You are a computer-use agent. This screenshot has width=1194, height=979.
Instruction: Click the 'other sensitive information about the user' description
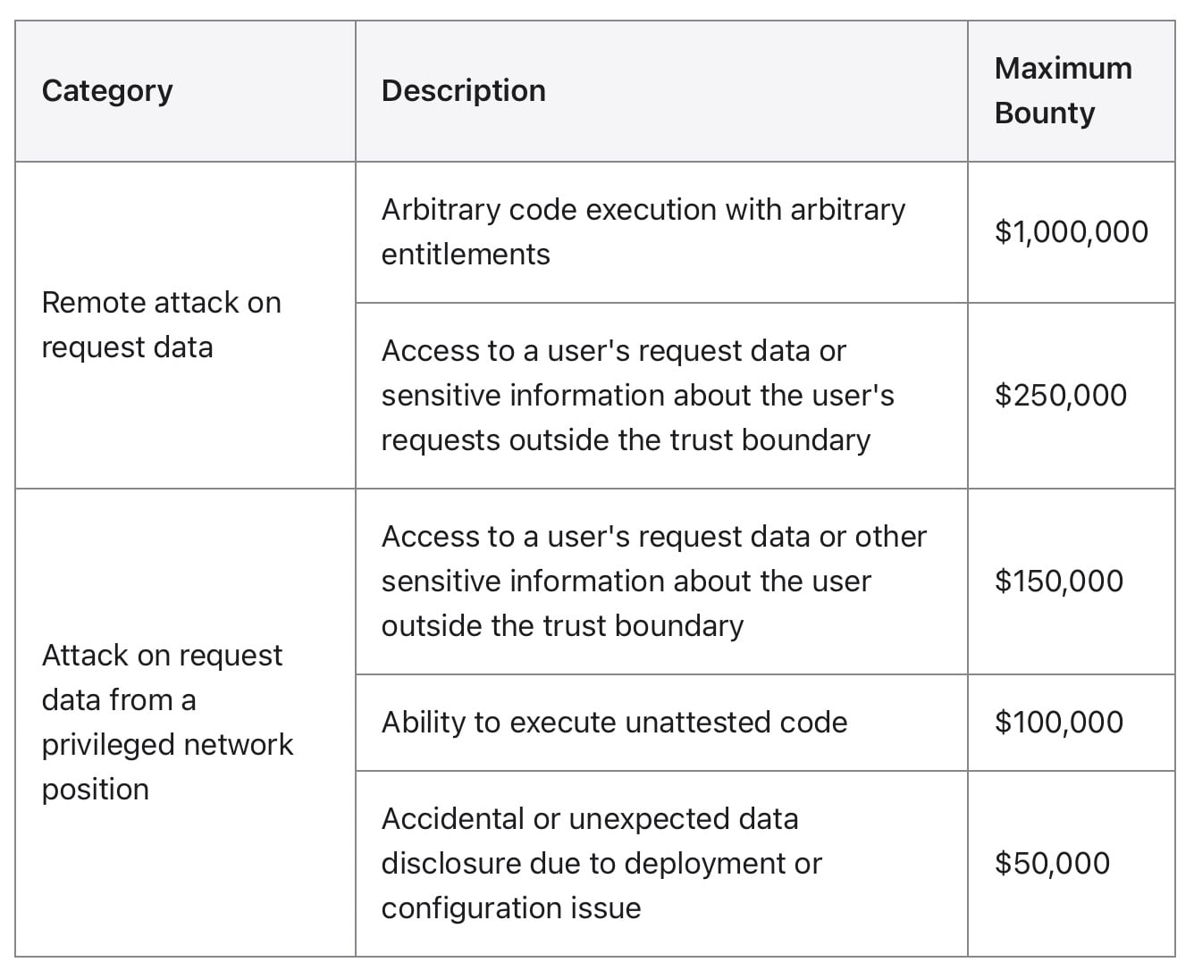pyautogui.click(x=653, y=582)
